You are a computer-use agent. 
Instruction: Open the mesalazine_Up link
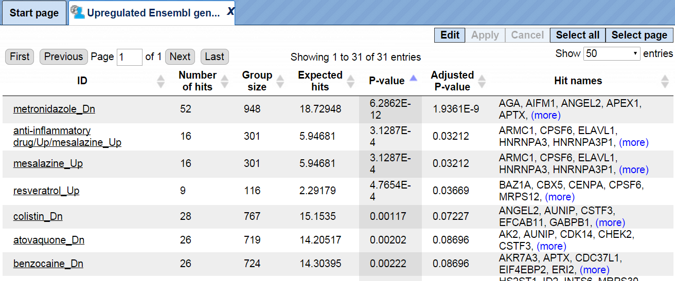point(48,163)
